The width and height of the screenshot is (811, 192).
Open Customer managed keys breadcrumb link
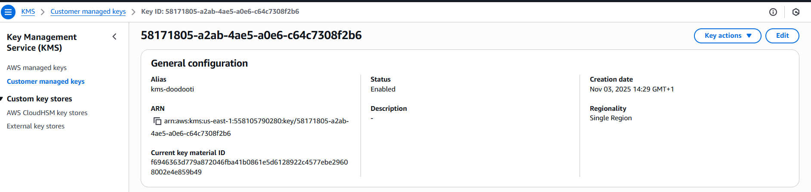point(88,12)
